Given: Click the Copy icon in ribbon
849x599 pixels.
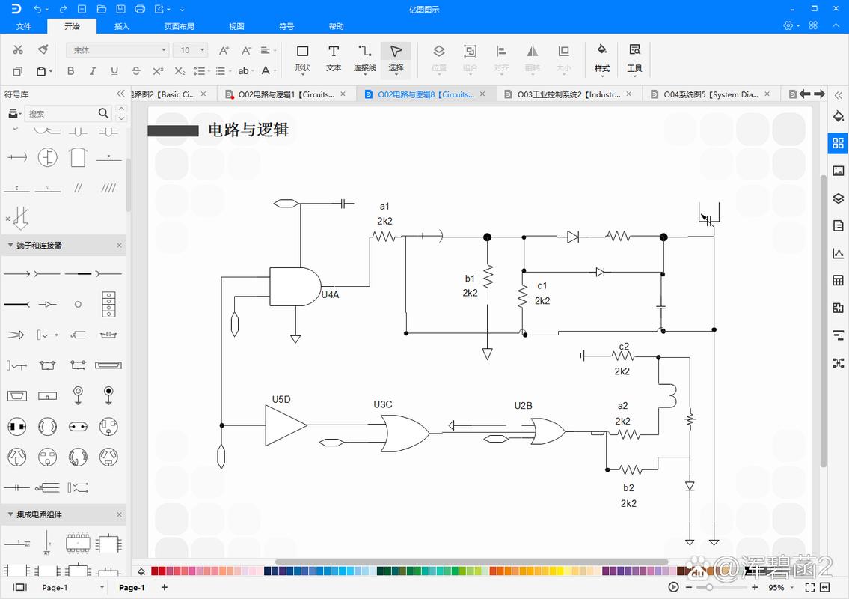Looking at the screenshot, I should pos(18,71).
